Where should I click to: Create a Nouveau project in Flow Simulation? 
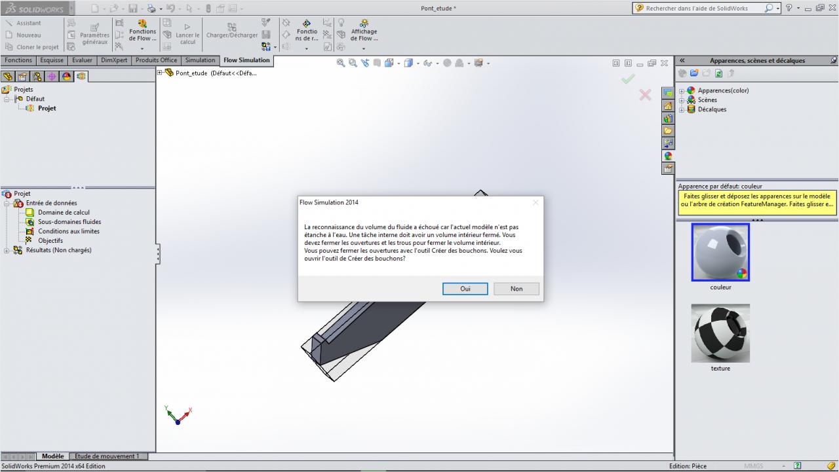[x=23, y=35]
